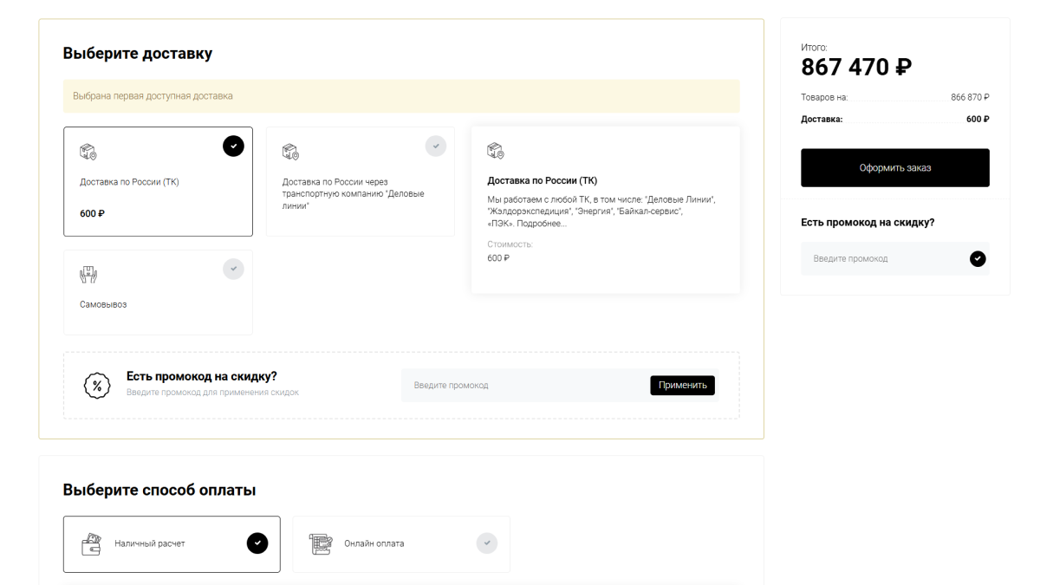
Task: Click the truck icon in the selected 600 ₽ delivery card
Action: point(88,153)
